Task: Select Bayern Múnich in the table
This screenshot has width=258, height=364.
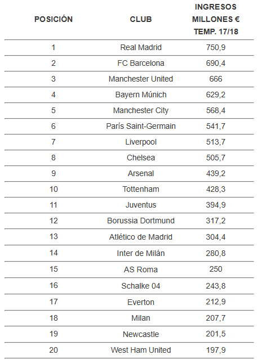Action: [x=141, y=95]
